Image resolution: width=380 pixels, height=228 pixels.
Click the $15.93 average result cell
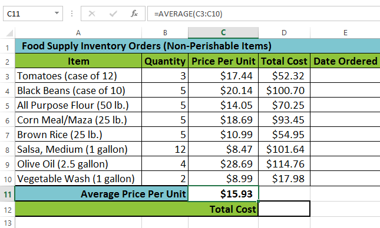tap(223, 194)
